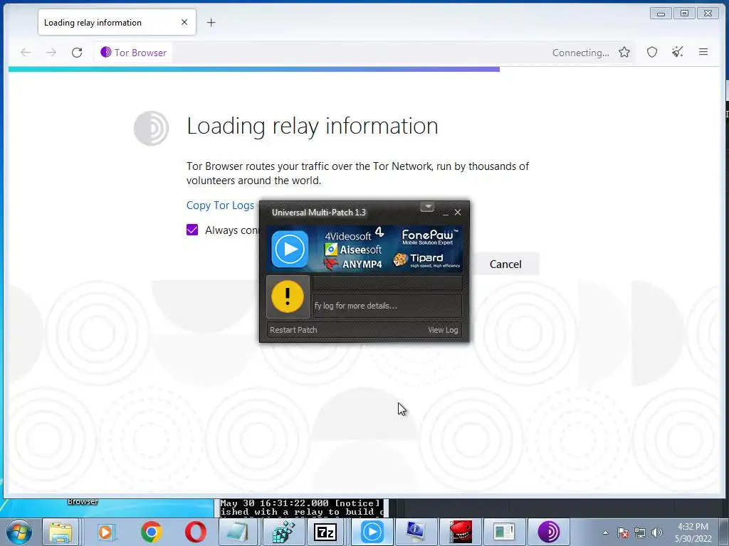Open Windows Explorer from the taskbar
The image size is (729, 546).
61,532
